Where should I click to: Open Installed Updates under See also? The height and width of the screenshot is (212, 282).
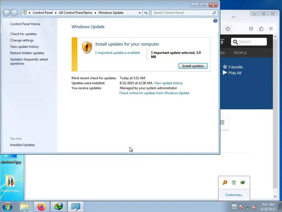coord(23,145)
